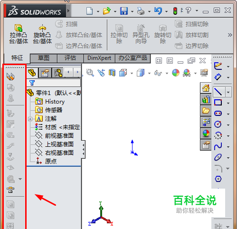Image resolution: width=237 pixels, height=229 pixels.
Task: Select 旋转凸台/基体 revolve boss tool
Action: coord(42,34)
